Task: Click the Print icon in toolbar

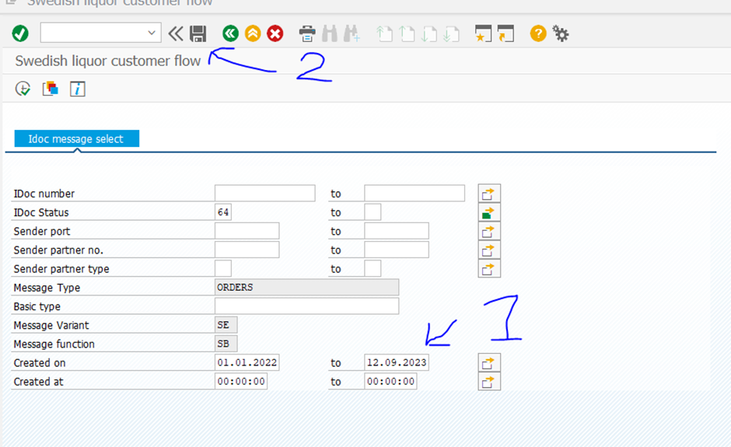Action: coord(308,33)
